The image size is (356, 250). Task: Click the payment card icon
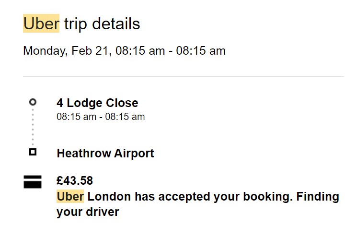point(33,182)
